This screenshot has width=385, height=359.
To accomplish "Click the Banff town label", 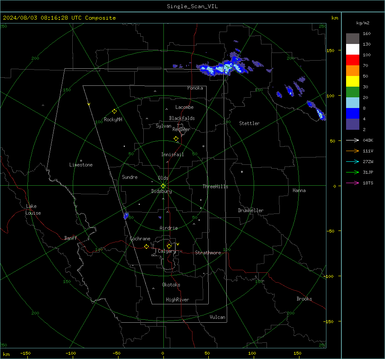I will coord(71,238).
